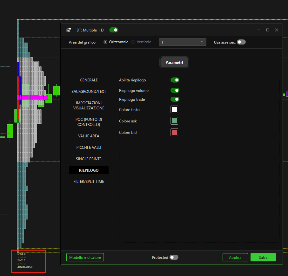
Task: Open the GENERALE section
Action: [x=89, y=80]
